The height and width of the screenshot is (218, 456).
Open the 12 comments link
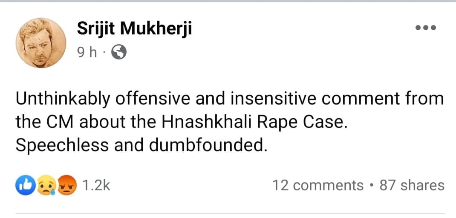tap(317, 185)
